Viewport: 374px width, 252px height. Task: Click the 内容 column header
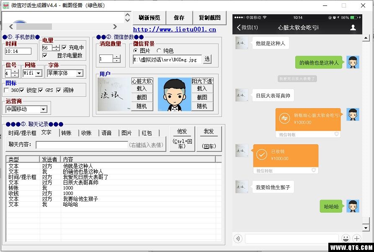(x=138, y=159)
